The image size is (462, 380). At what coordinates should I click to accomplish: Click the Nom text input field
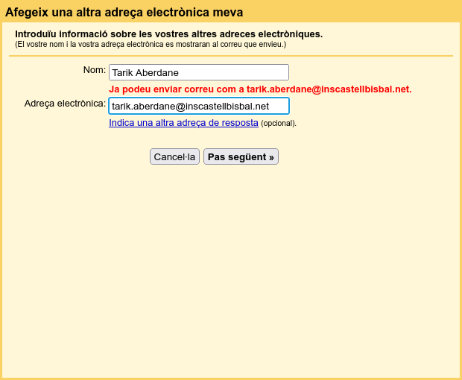click(x=198, y=72)
